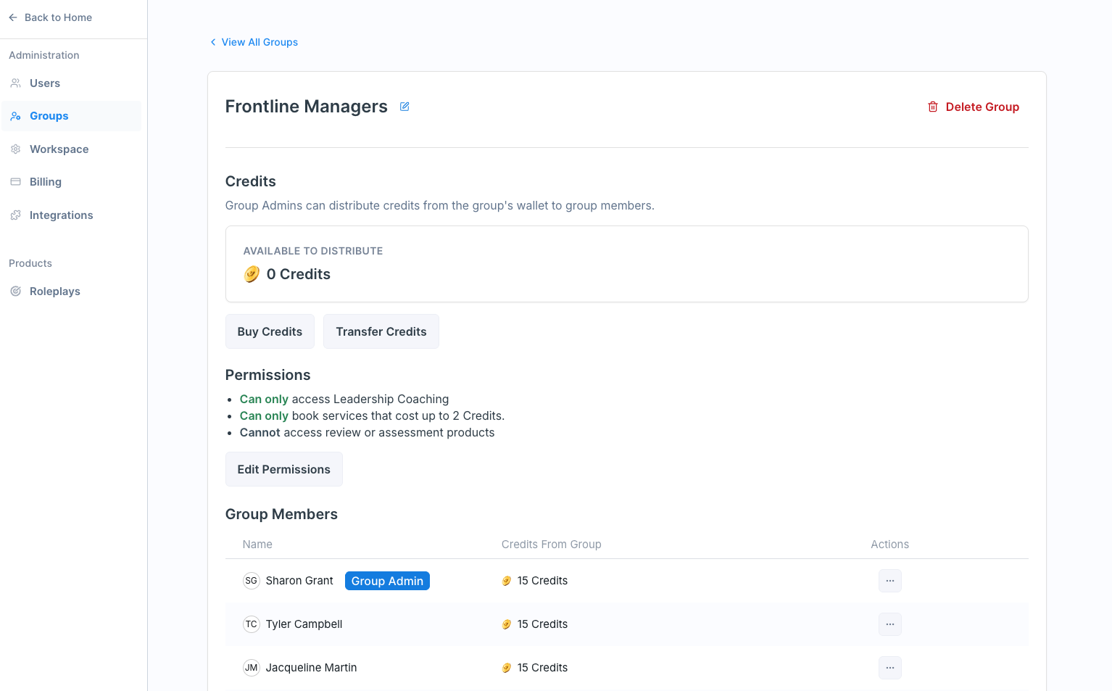The width and height of the screenshot is (1112, 691).
Task: Click the 'up to 2 Credits' permission line
Action: click(x=372, y=415)
